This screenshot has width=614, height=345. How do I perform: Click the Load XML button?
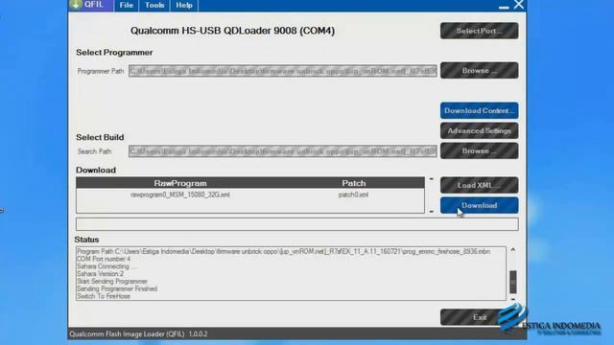[479, 185]
